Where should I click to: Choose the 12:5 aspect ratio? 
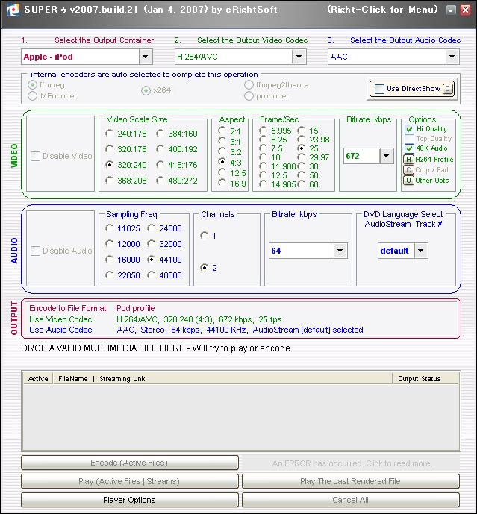click(222, 172)
